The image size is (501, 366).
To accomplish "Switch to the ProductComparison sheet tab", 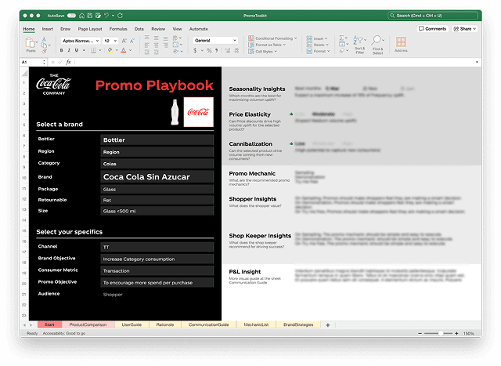I will (x=88, y=324).
